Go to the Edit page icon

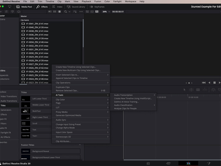(x=188, y=163)
